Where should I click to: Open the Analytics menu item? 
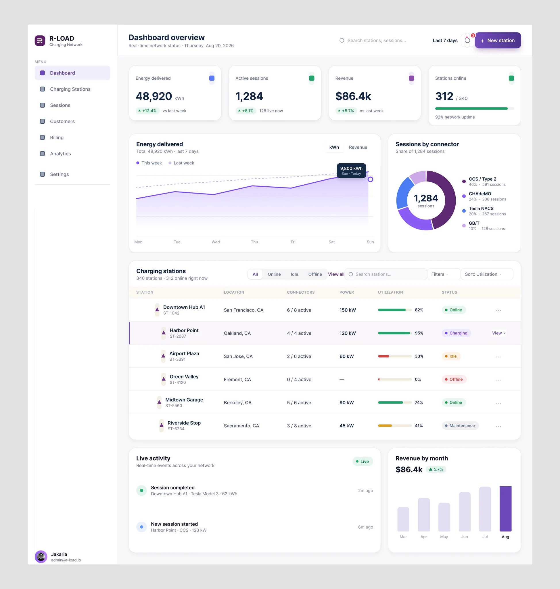[72, 154]
